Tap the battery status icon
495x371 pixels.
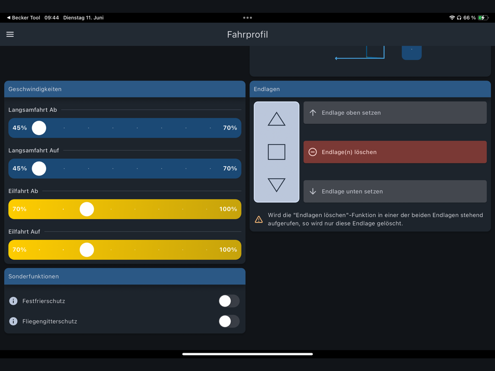click(x=483, y=18)
